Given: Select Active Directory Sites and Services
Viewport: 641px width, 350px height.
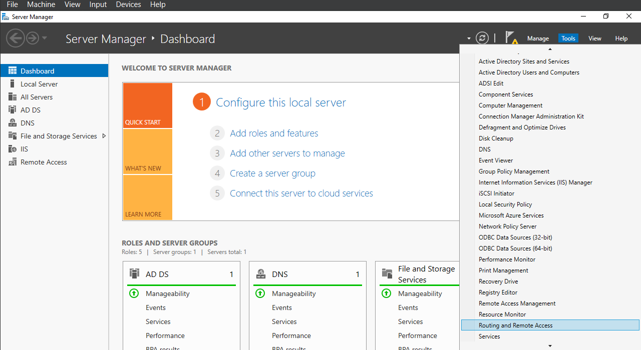Looking at the screenshot, I should pos(550,61).
